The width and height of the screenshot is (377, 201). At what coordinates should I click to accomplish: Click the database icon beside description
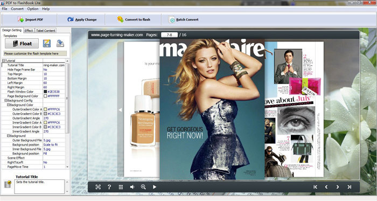click(x=8, y=184)
